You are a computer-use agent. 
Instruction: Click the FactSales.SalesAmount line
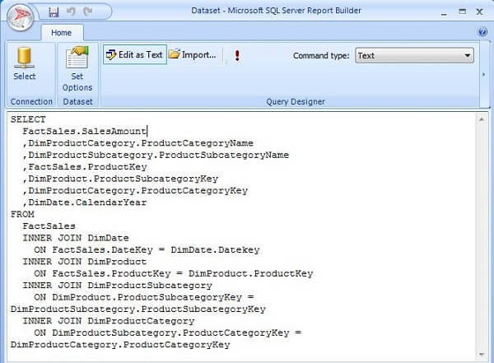(x=85, y=131)
